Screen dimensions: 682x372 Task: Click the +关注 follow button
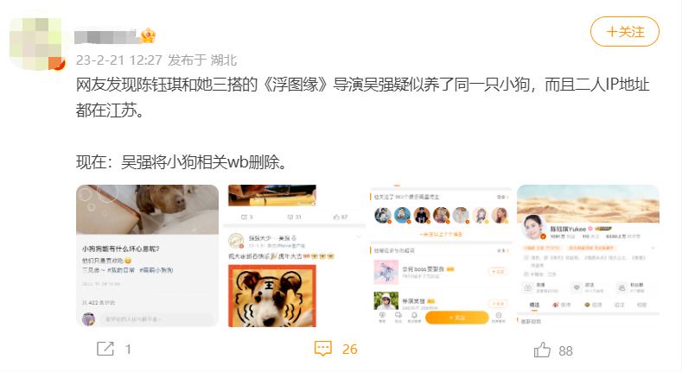point(625,32)
